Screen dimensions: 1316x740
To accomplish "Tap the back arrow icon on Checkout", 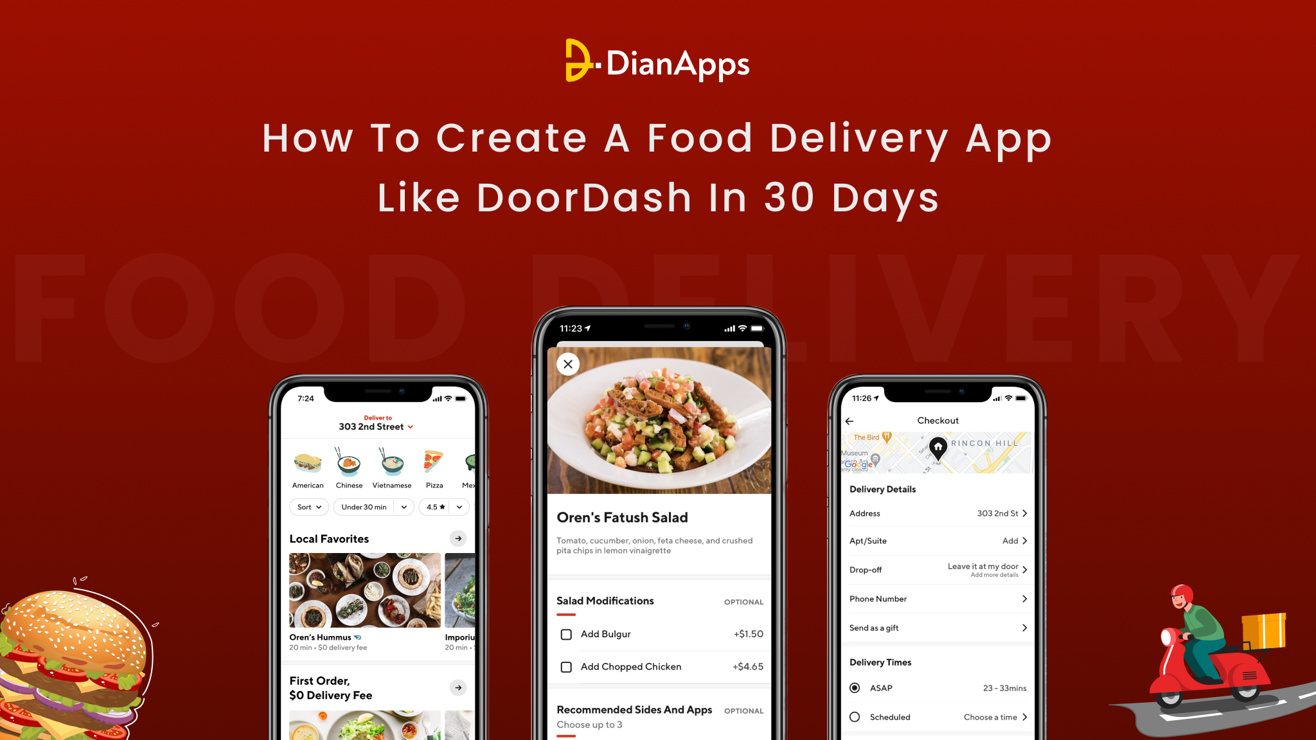I will coord(849,421).
